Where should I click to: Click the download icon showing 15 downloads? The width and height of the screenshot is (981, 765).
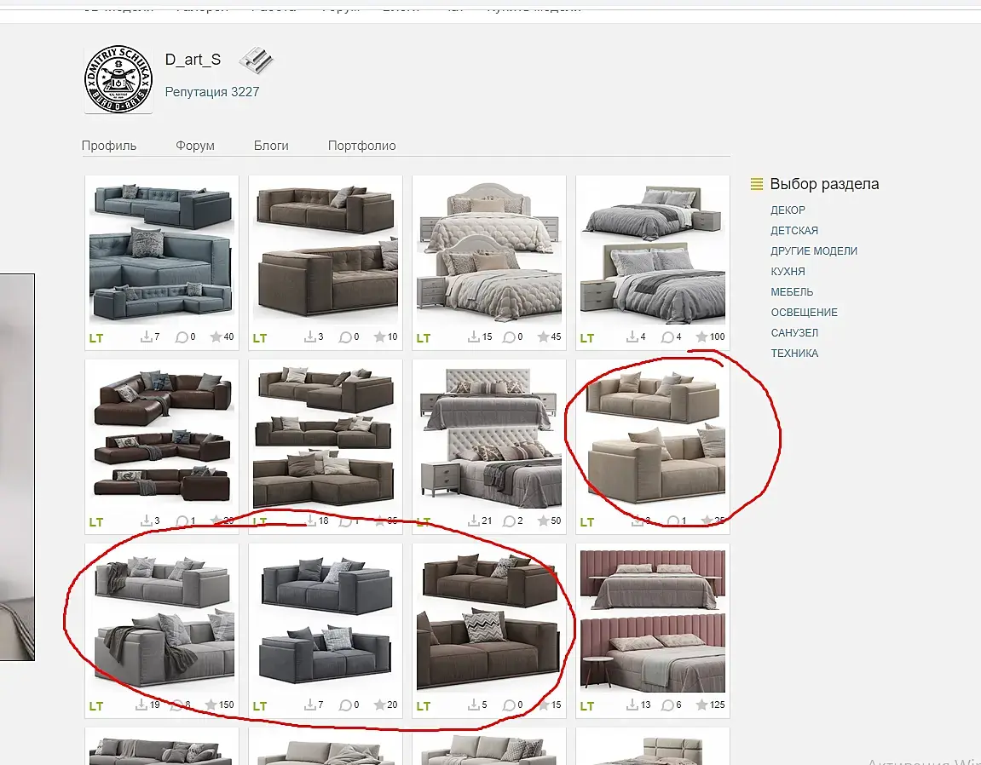point(474,336)
